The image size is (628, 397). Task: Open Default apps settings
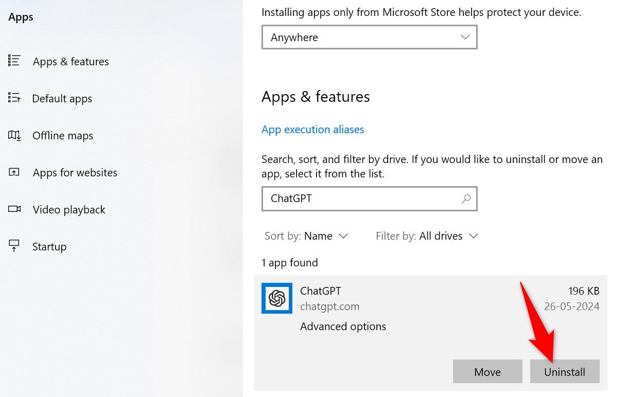pyautogui.click(x=62, y=98)
